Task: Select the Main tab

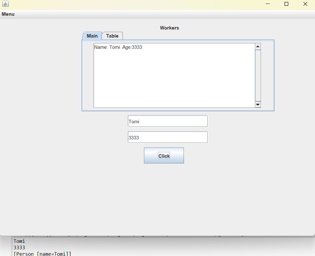Action: pos(92,36)
